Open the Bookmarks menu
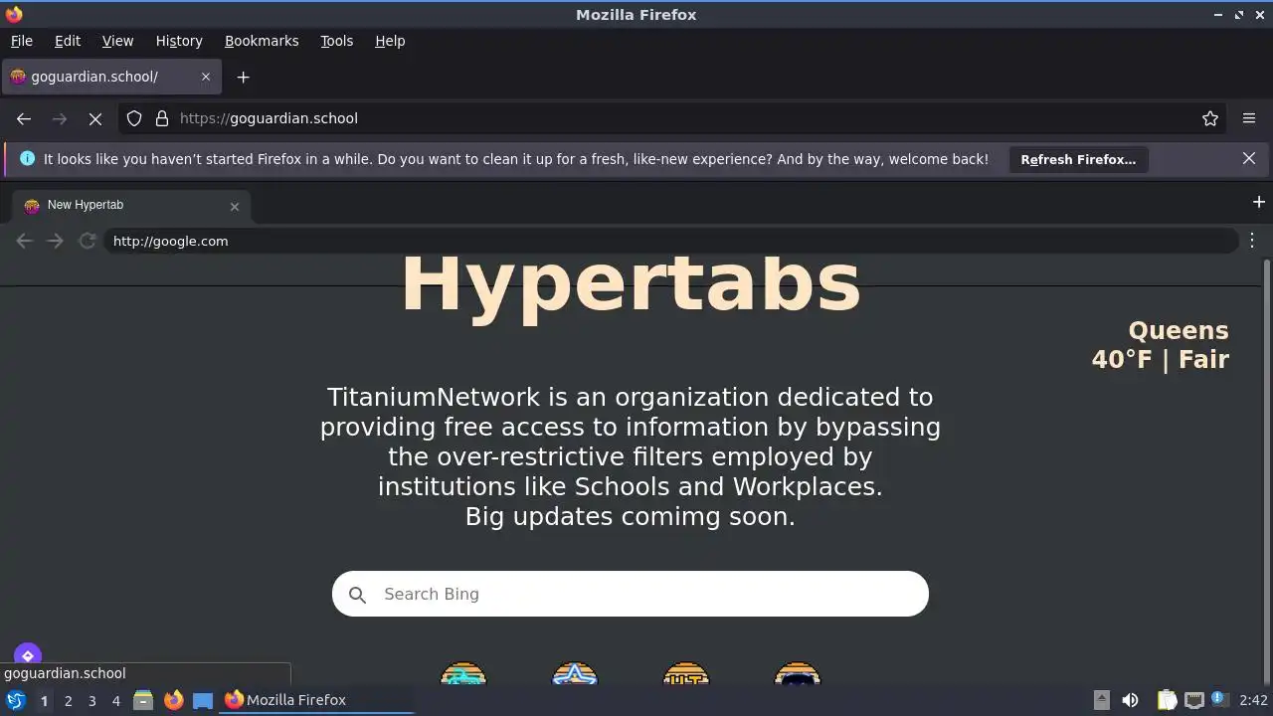1273x716 pixels. click(x=262, y=41)
